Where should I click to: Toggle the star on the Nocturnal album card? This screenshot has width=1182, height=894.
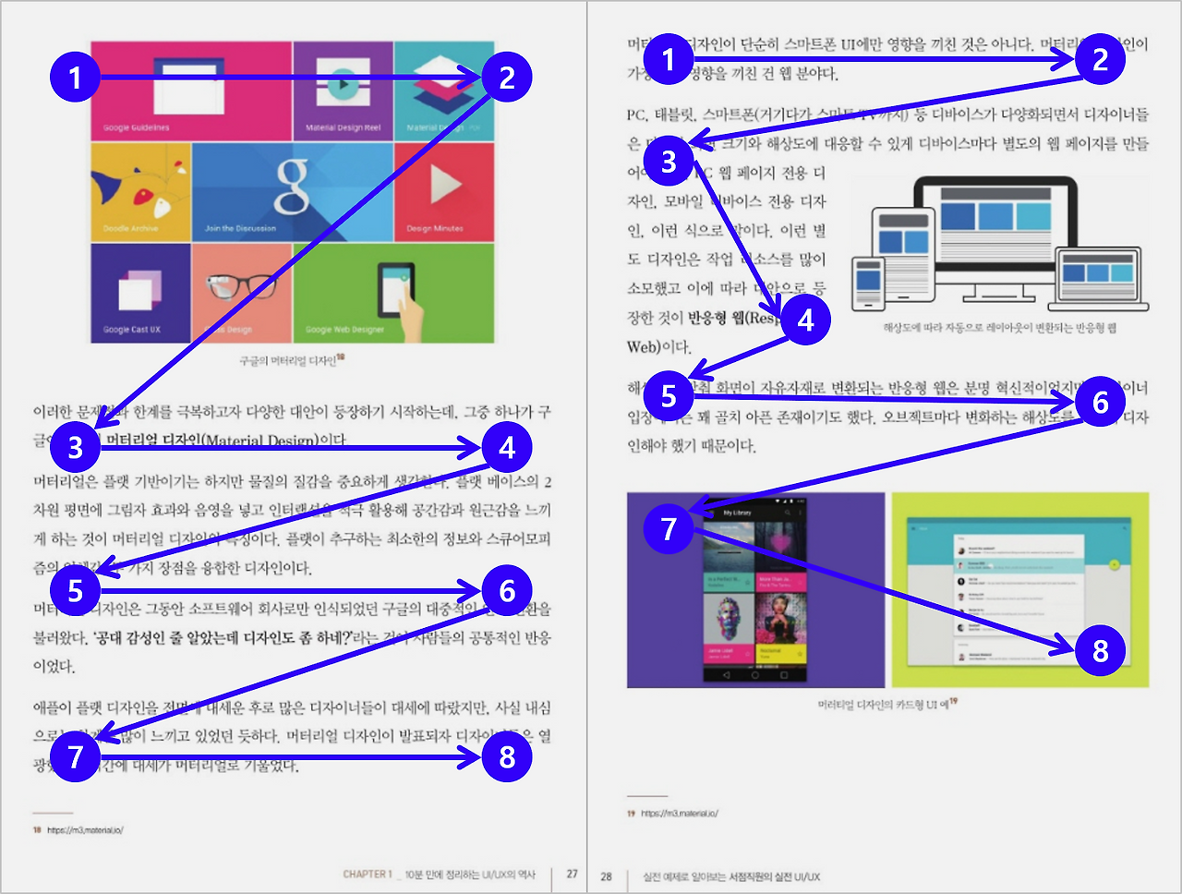801,654
